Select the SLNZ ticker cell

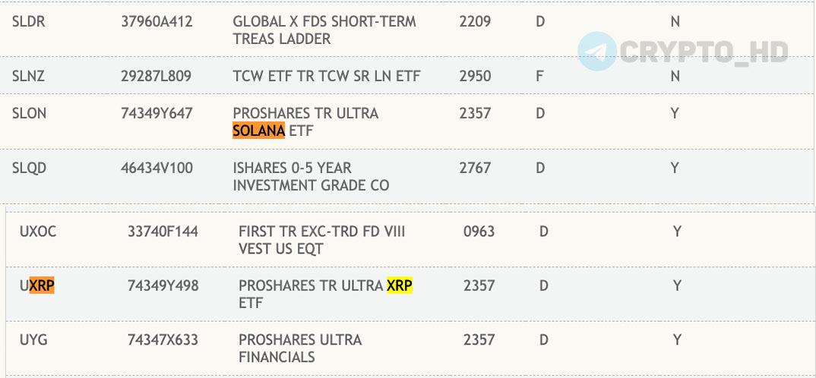(x=28, y=77)
